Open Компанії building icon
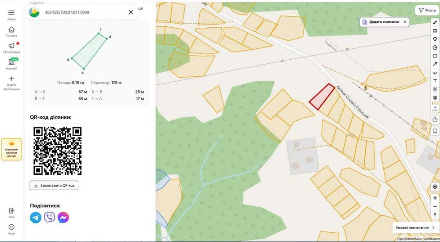 [11, 62]
